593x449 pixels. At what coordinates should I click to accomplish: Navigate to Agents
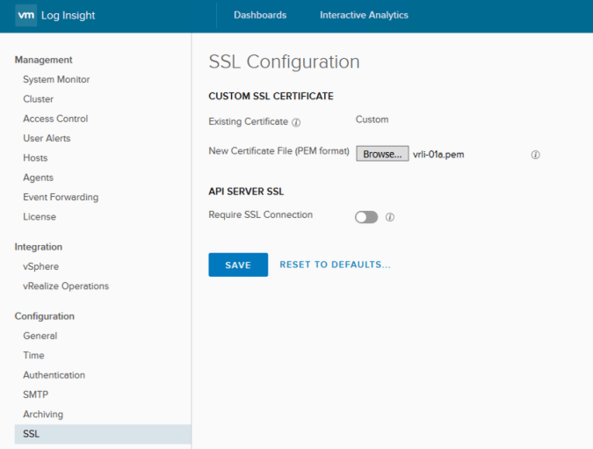[x=38, y=177]
